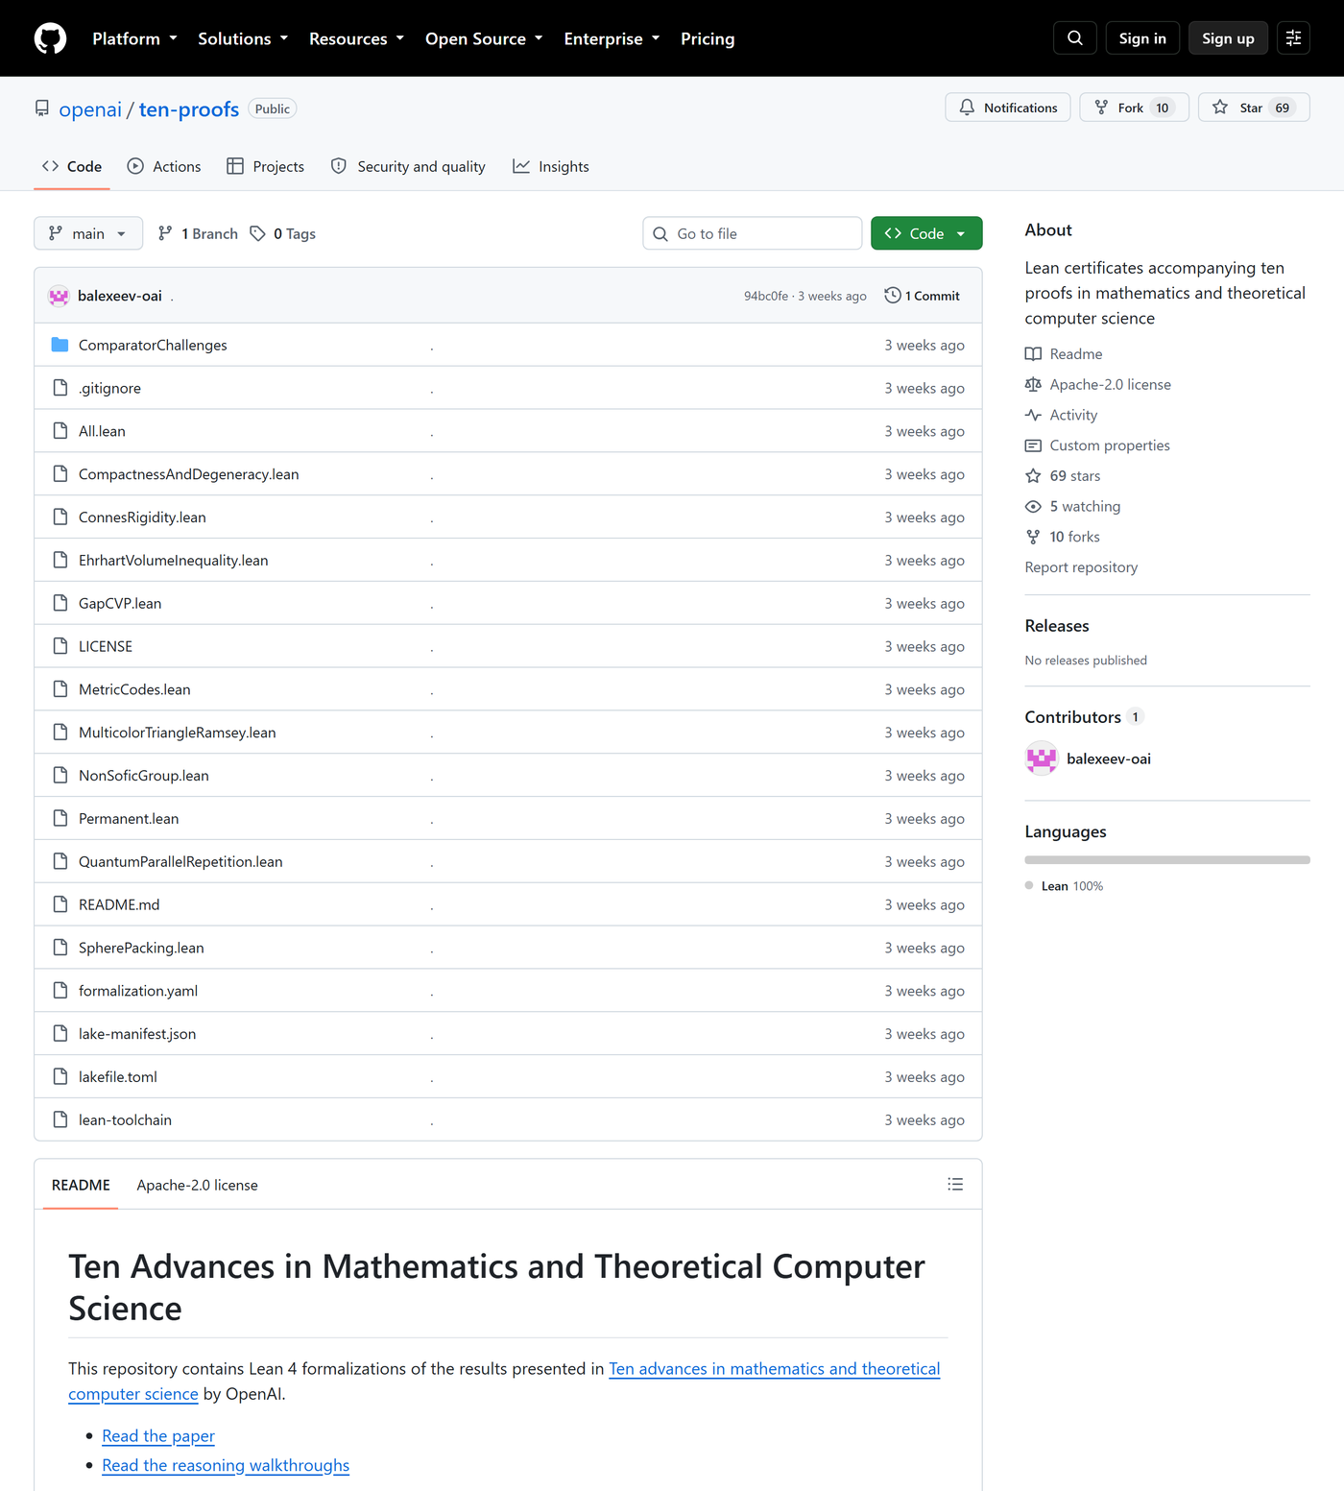The height and width of the screenshot is (1491, 1344).
Task: Click the note icon beside Custom properties
Action: coord(1033,445)
